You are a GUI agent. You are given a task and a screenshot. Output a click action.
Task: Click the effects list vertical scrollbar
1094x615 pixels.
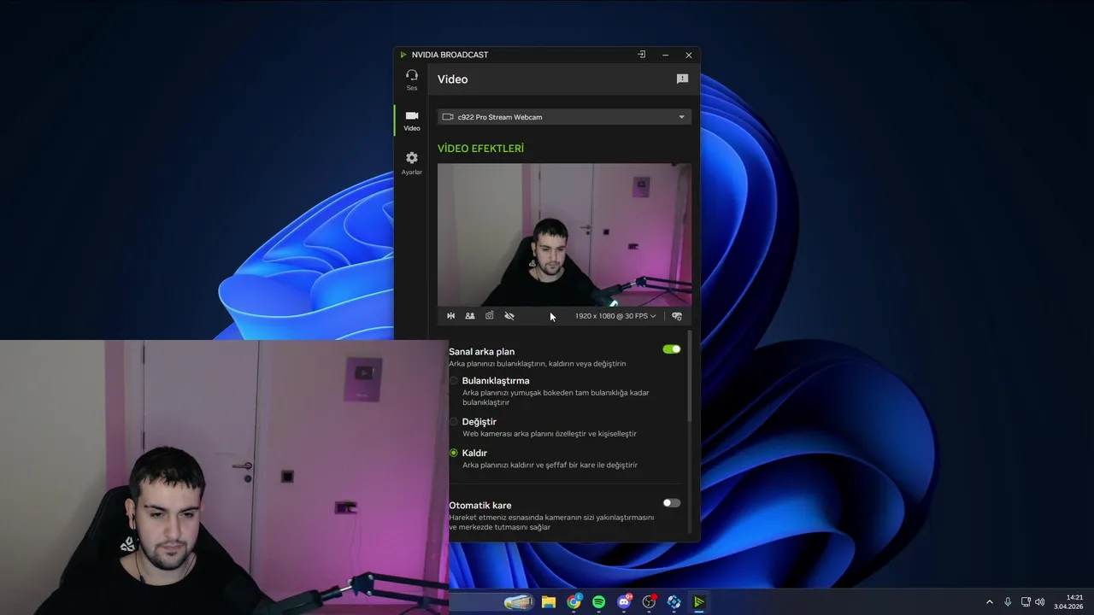click(x=690, y=376)
